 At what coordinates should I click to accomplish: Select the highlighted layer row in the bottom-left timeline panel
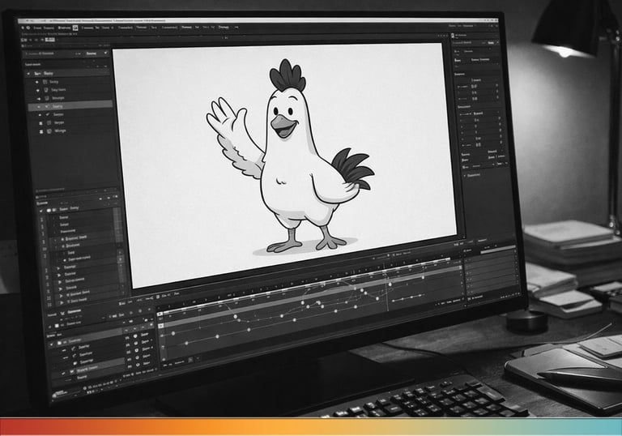click(89, 368)
